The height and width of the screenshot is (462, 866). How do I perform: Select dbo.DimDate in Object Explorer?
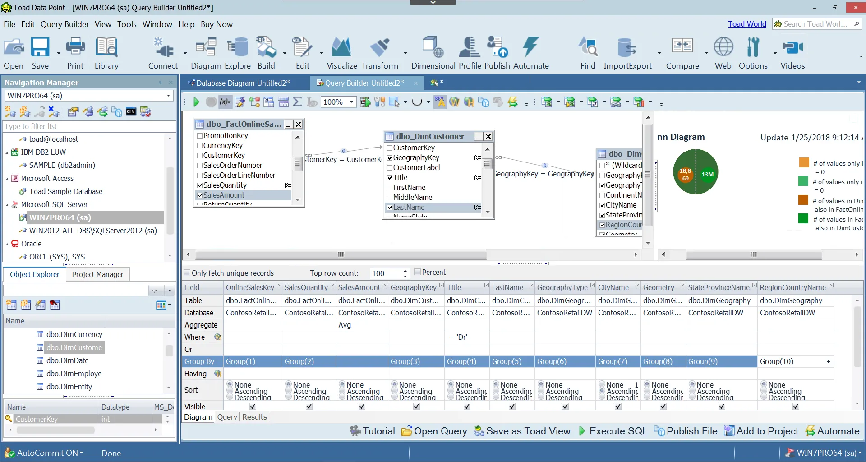pyautogui.click(x=67, y=360)
